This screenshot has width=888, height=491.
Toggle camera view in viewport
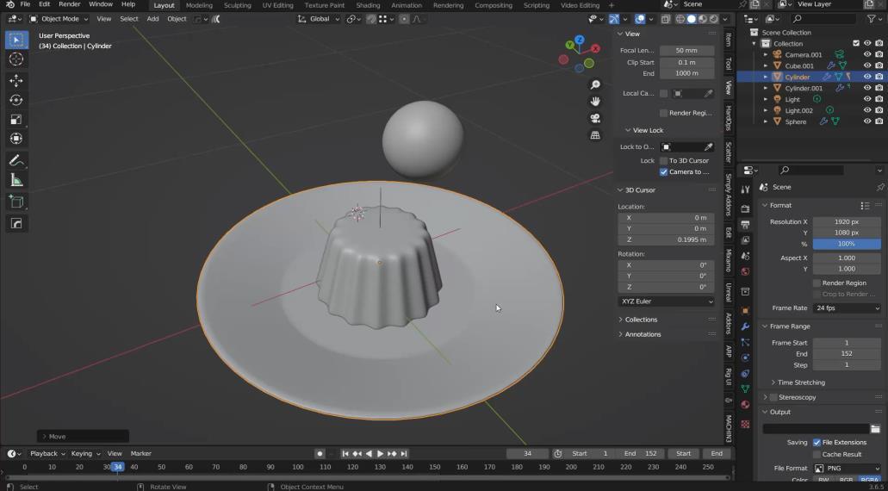[x=595, y=119]
